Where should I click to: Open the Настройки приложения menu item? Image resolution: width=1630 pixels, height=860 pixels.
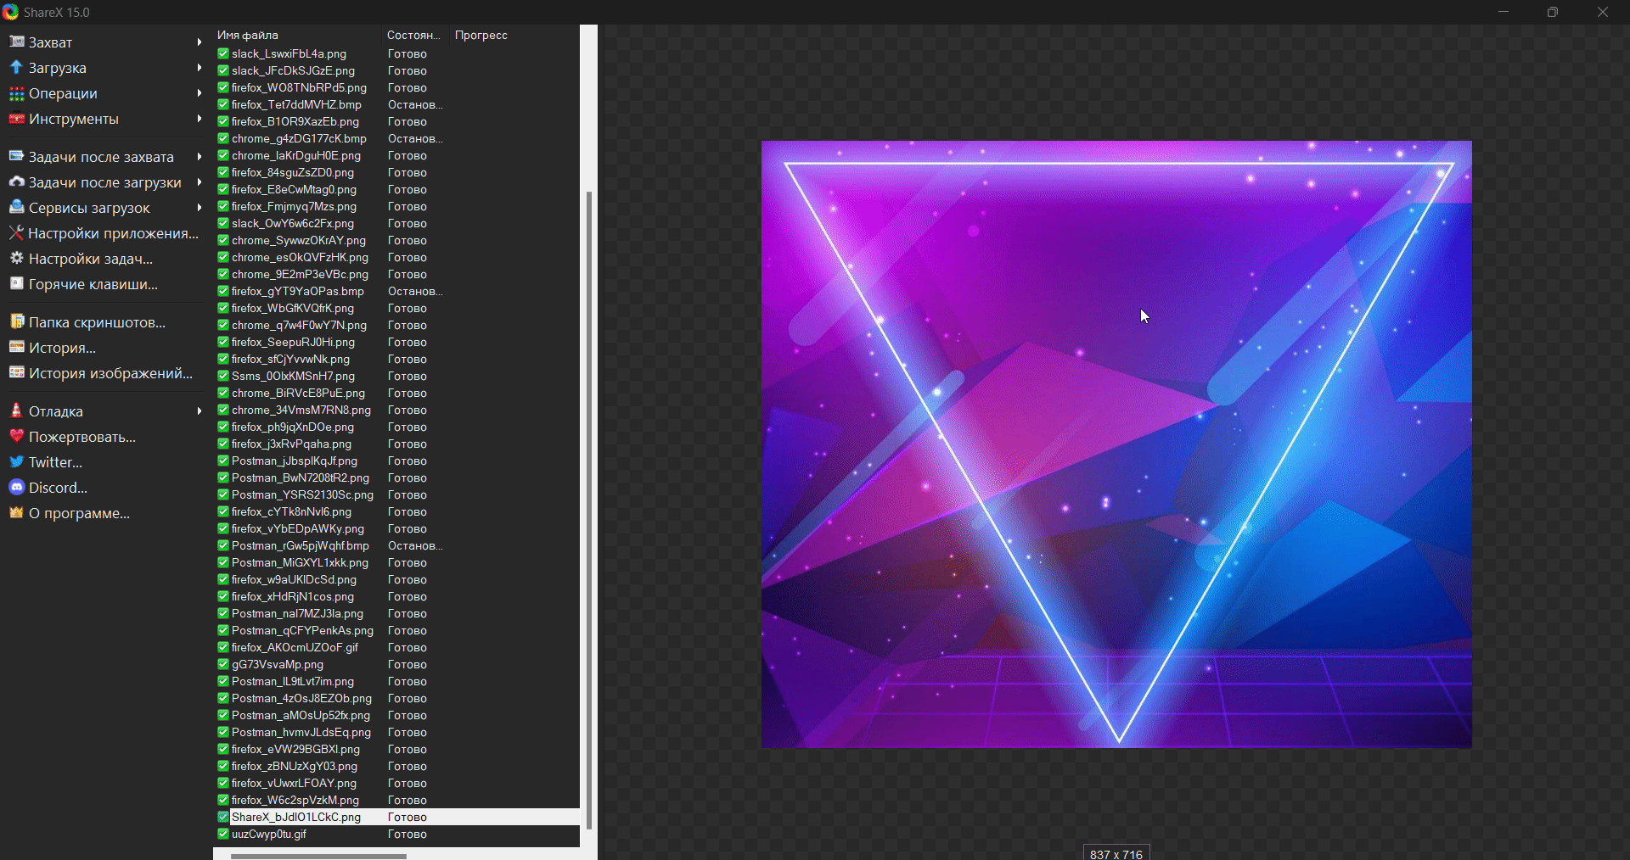(104, 232)
